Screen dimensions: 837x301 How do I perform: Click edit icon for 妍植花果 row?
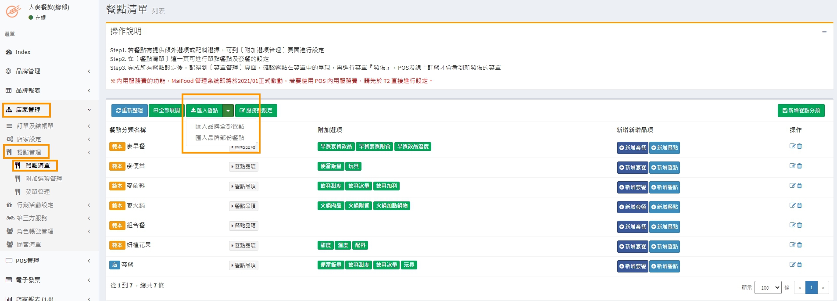point(792,245)
